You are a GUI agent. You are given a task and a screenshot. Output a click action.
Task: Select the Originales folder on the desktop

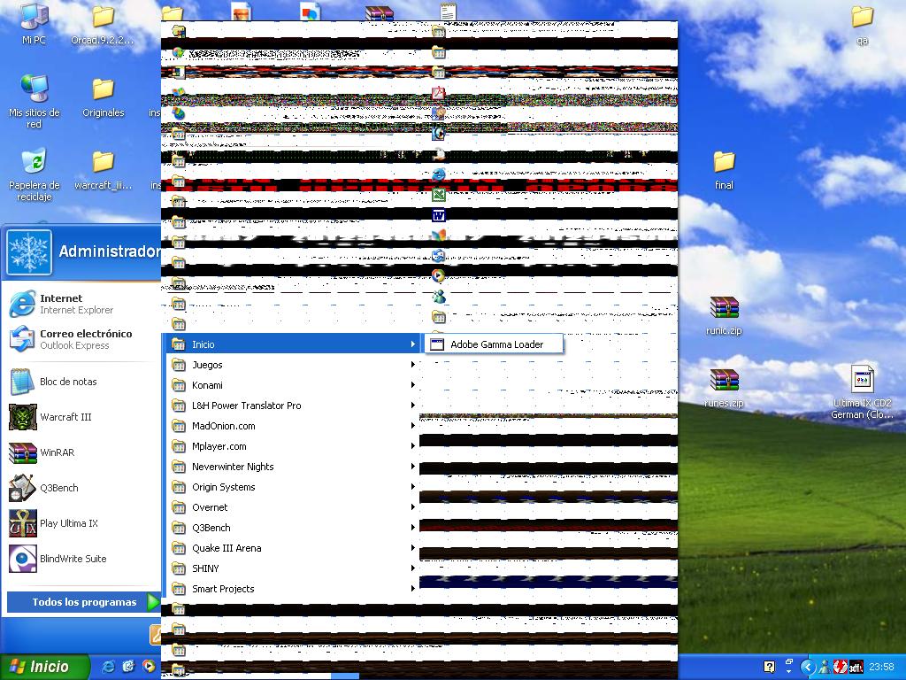(x=103, y=97)
